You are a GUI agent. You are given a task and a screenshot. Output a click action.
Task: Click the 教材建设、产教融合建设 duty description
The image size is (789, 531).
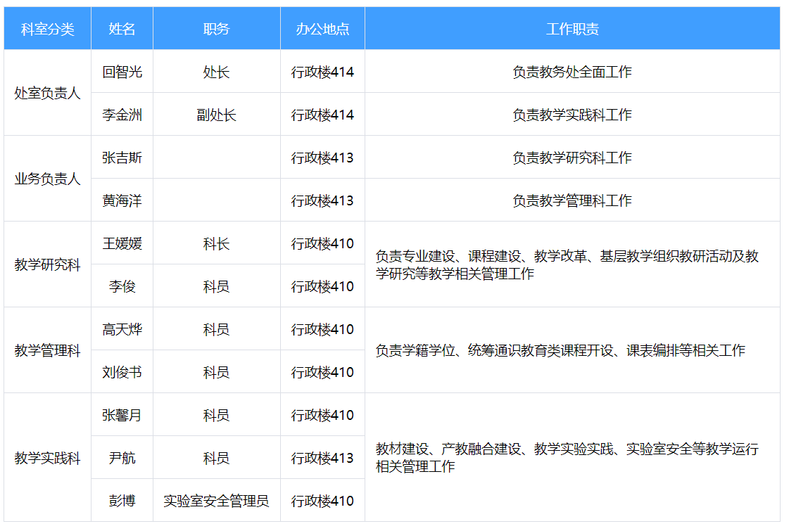[567, 458]
